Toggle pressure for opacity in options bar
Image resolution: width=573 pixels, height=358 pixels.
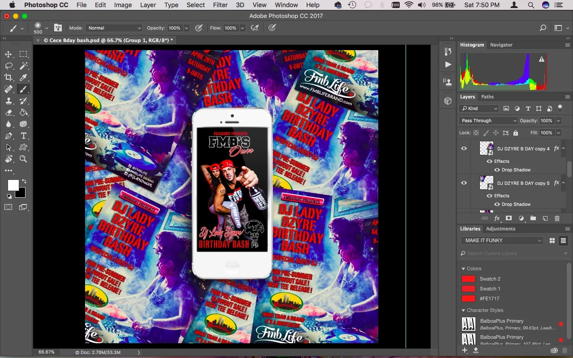(199, 28)
